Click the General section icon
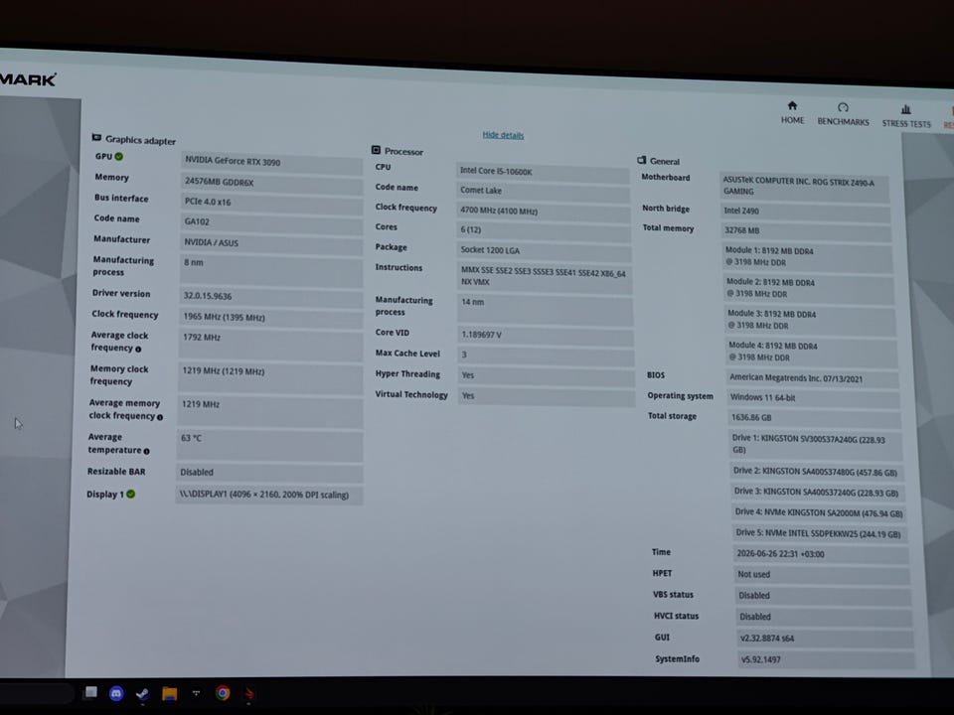 click(641, 160)
